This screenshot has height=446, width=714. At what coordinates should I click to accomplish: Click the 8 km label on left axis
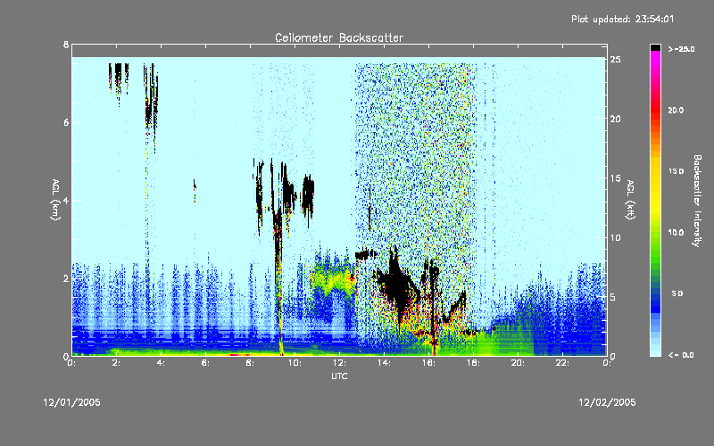66,45
